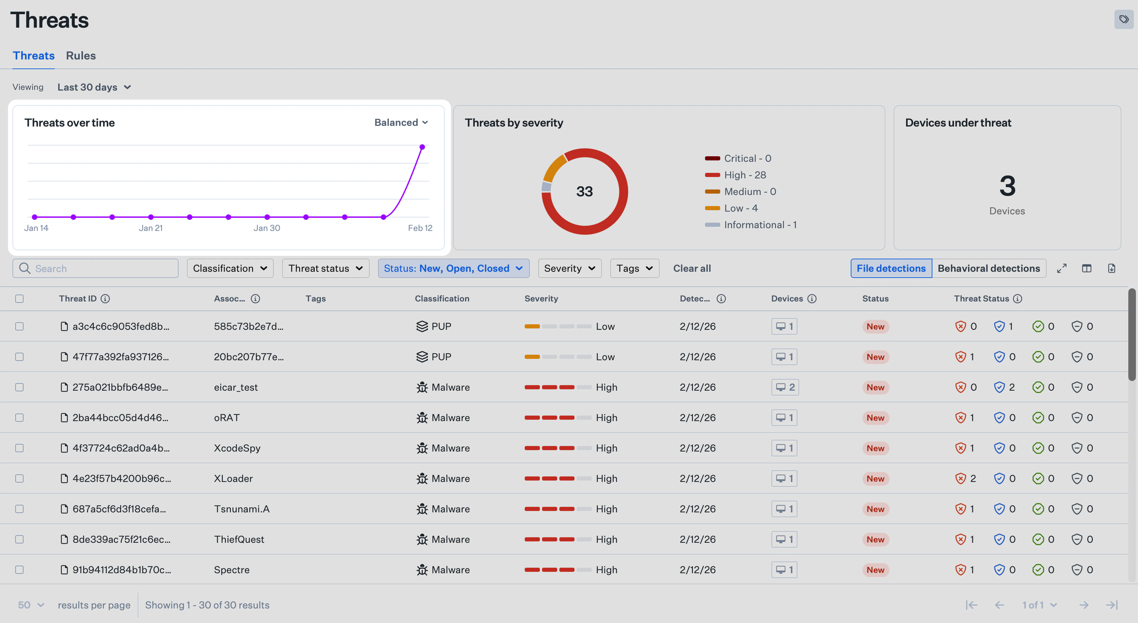1138x623 pixels.
Task: Open the Last 30 days viewing dropdown
Action: pyautogui.click(x=94, y=87)
